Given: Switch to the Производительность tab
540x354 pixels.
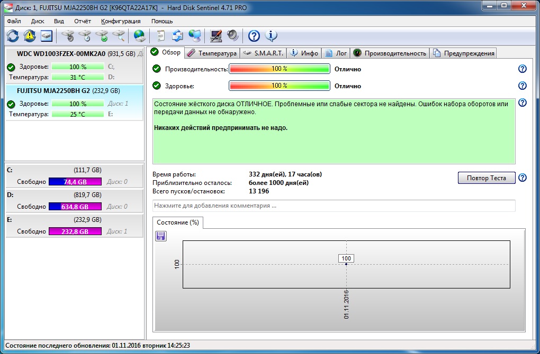Looking at the screenshot, I should coord(390,53).
